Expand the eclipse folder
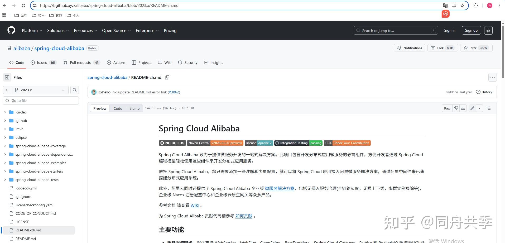Screen dimensions: 505x243 5,137
